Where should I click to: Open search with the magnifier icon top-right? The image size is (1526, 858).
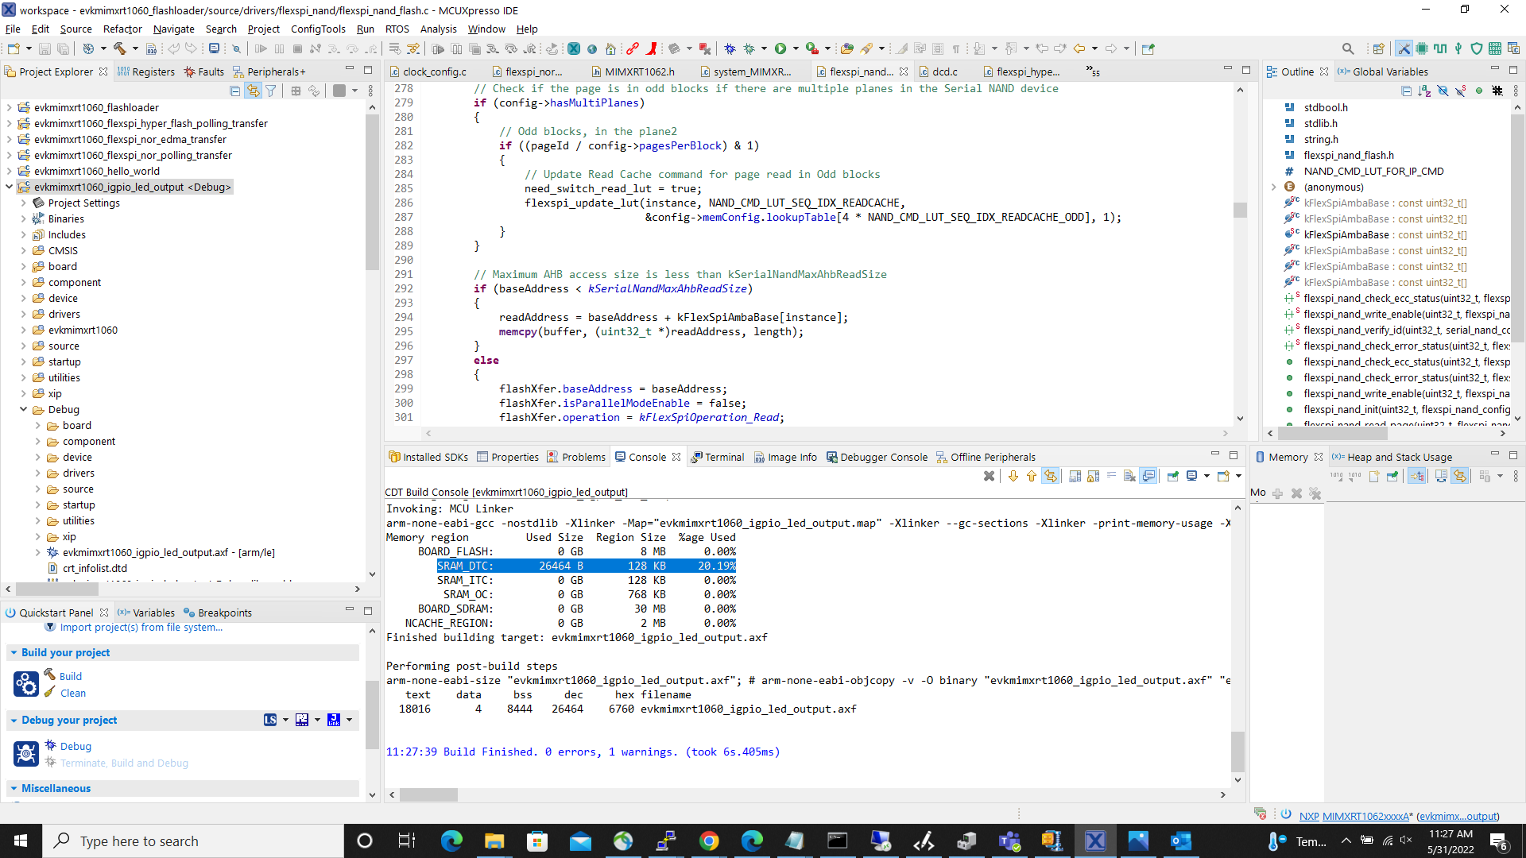(1349, 48)
